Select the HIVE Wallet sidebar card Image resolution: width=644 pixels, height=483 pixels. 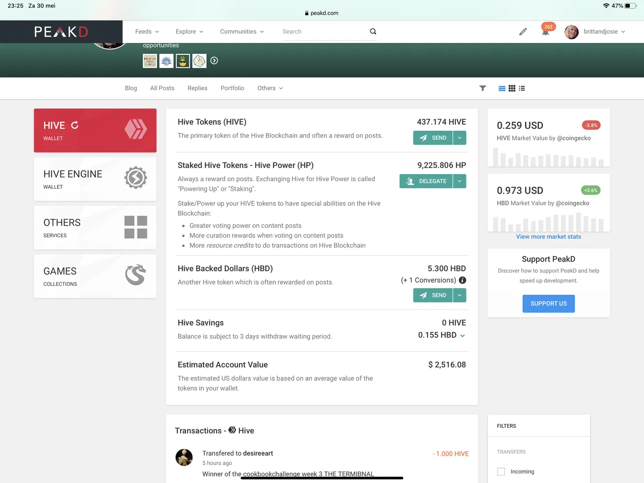[x=95, y=130]
